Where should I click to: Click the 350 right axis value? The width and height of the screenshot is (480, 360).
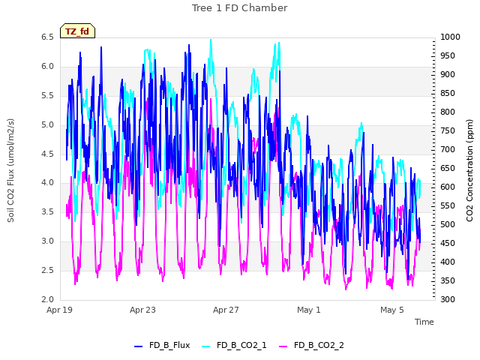click(448, 280)
